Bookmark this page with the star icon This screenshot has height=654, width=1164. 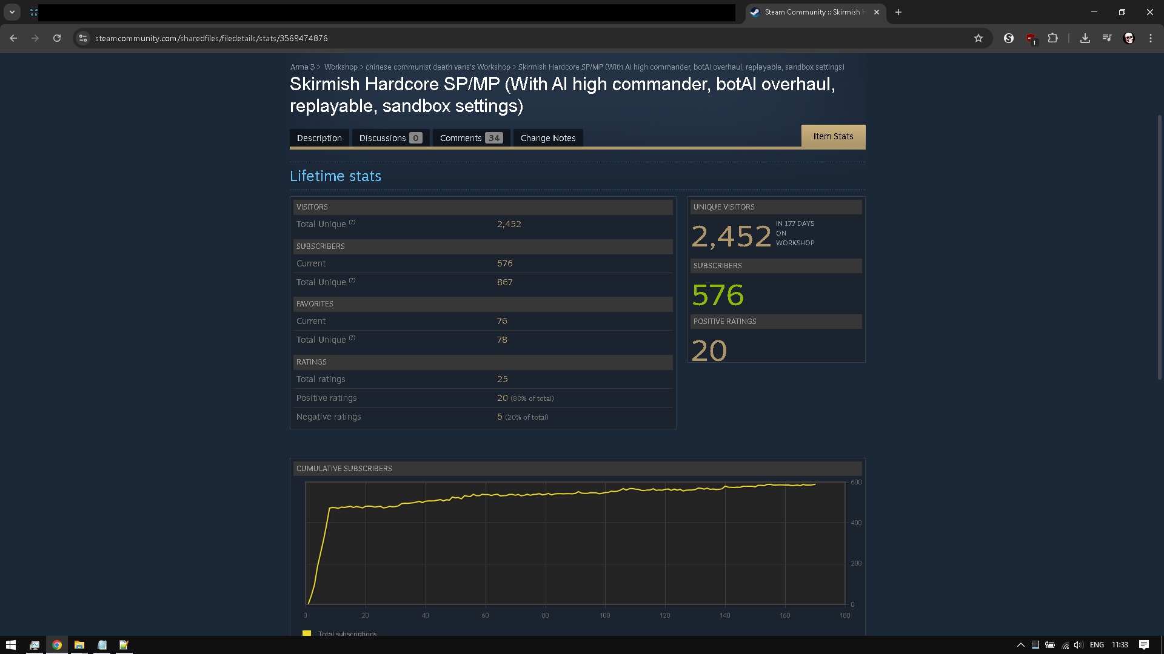(x=978, y=38)
